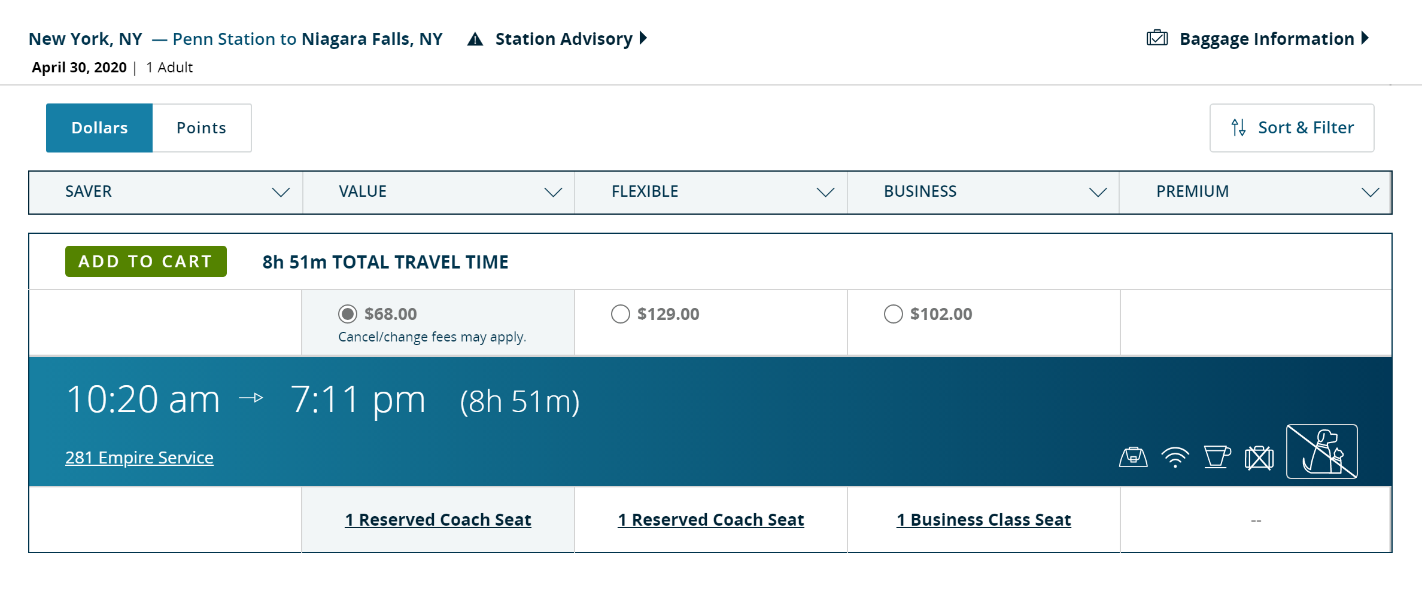Expand Baggage Information arrow

[1365, 38]
